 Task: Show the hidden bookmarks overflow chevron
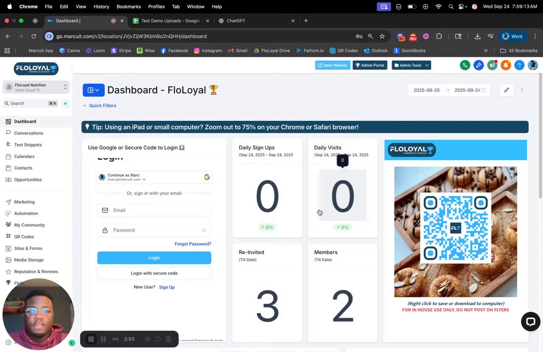tap(486, 50)
